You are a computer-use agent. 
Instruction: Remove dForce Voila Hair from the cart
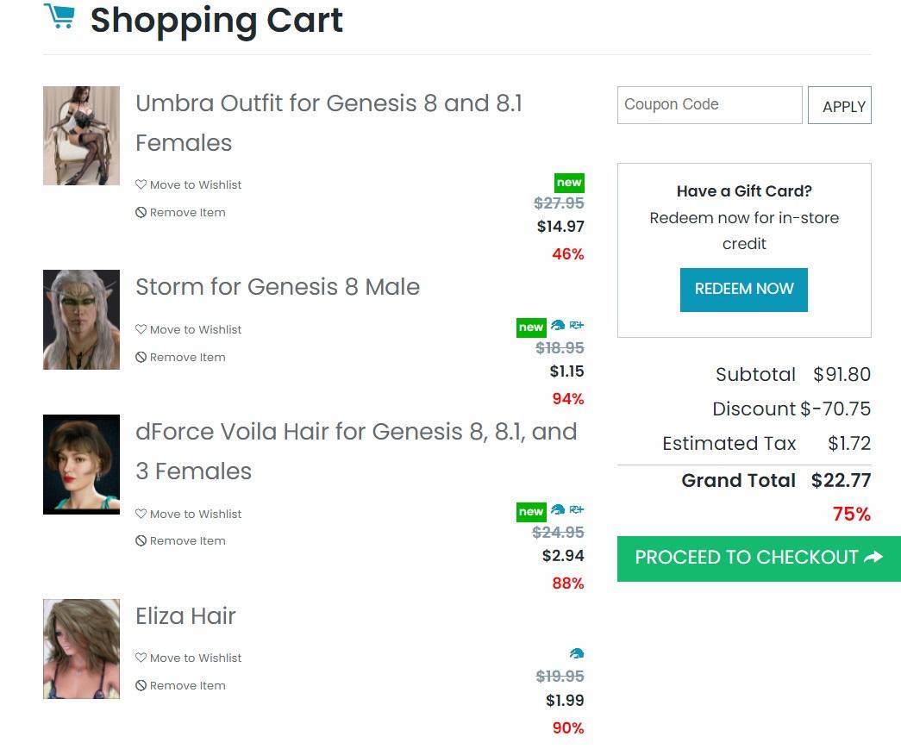(x=180, y=540)
